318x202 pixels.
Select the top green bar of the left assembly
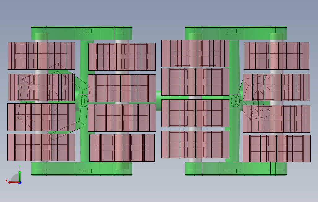pyautogui.click(x=82, y=33)
